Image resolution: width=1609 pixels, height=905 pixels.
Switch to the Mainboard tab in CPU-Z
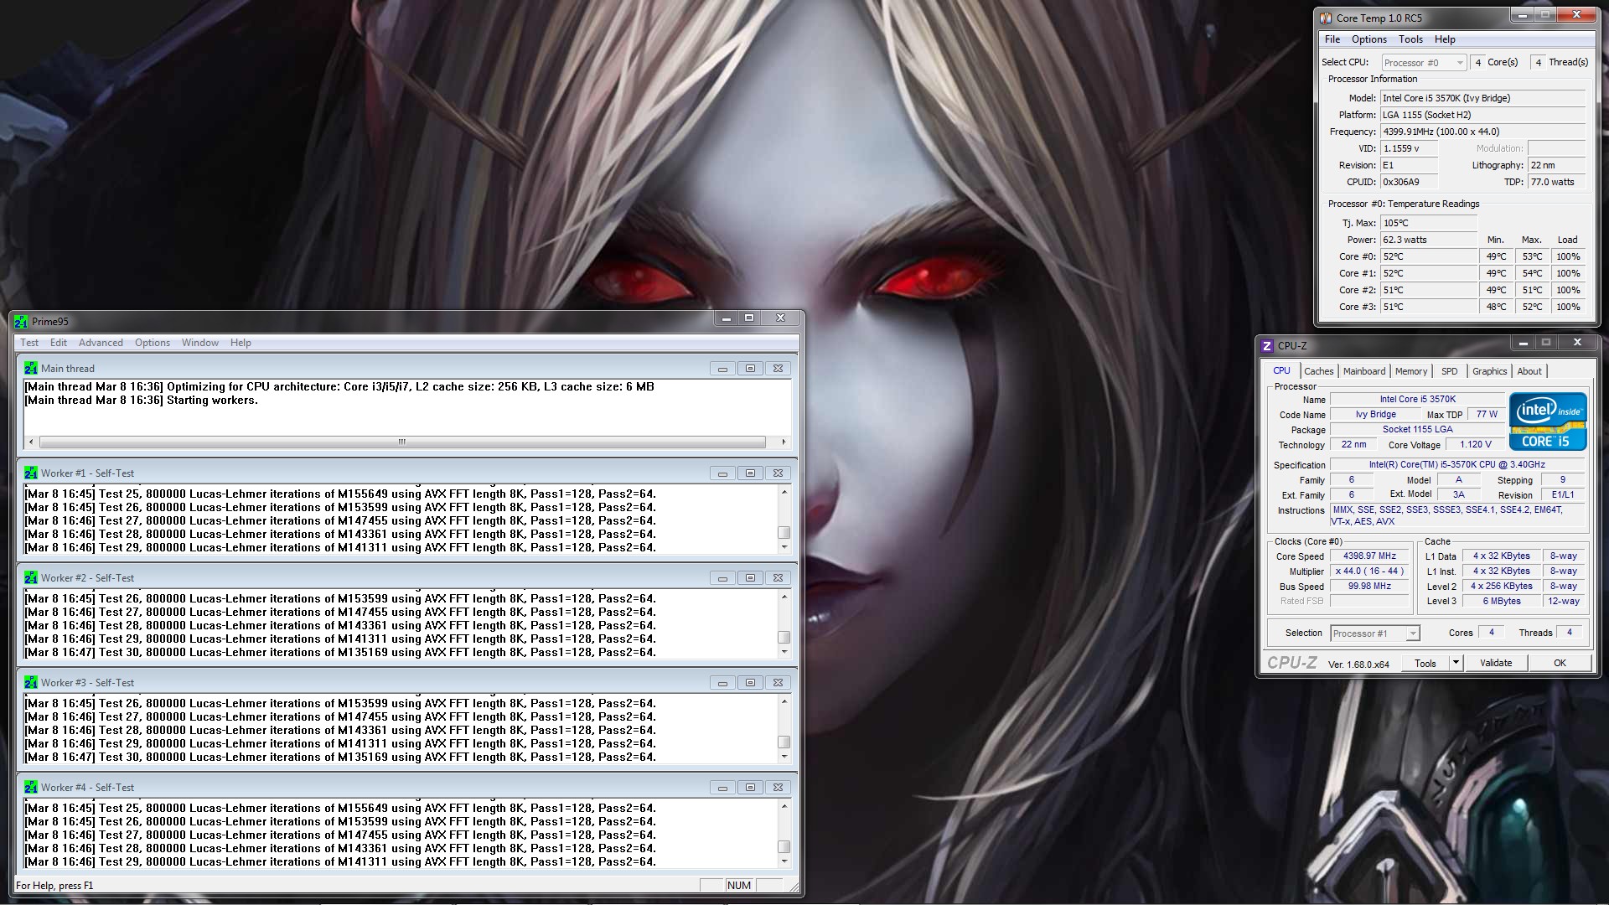click(1363, 371)
